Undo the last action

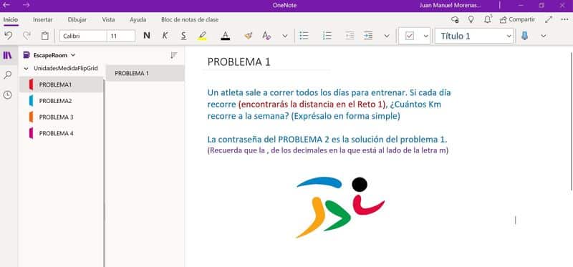pos(9,36)
